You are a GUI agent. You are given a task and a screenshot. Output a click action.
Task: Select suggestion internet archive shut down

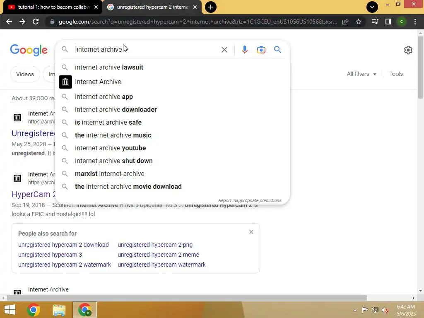point(172,161)
